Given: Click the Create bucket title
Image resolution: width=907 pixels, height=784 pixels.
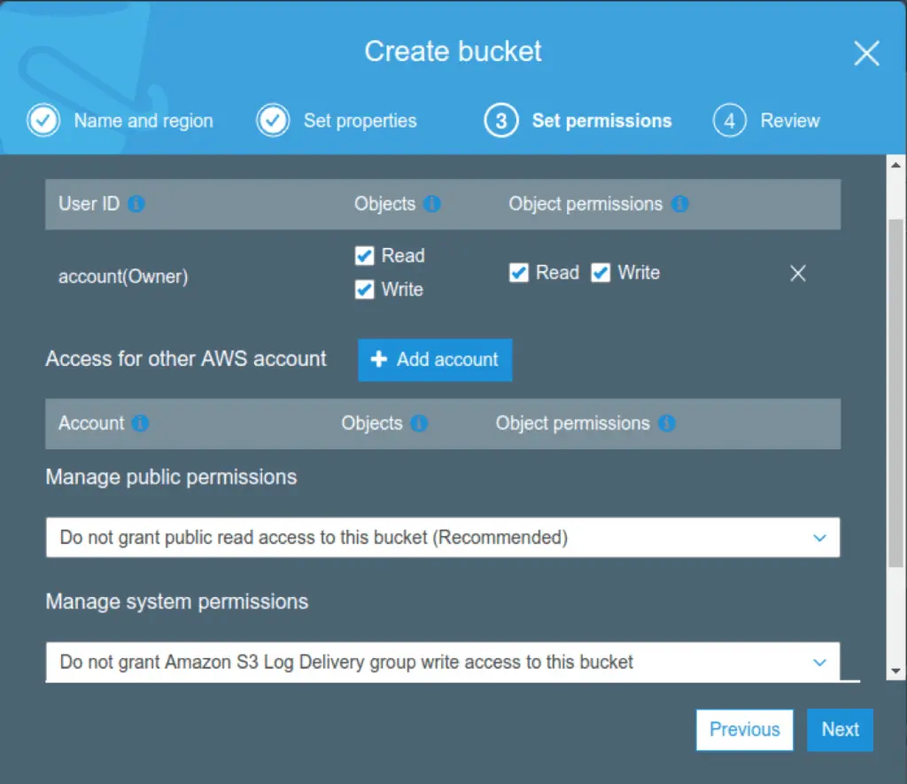Looking at the screenshot, I should click(x=453, y=51).
